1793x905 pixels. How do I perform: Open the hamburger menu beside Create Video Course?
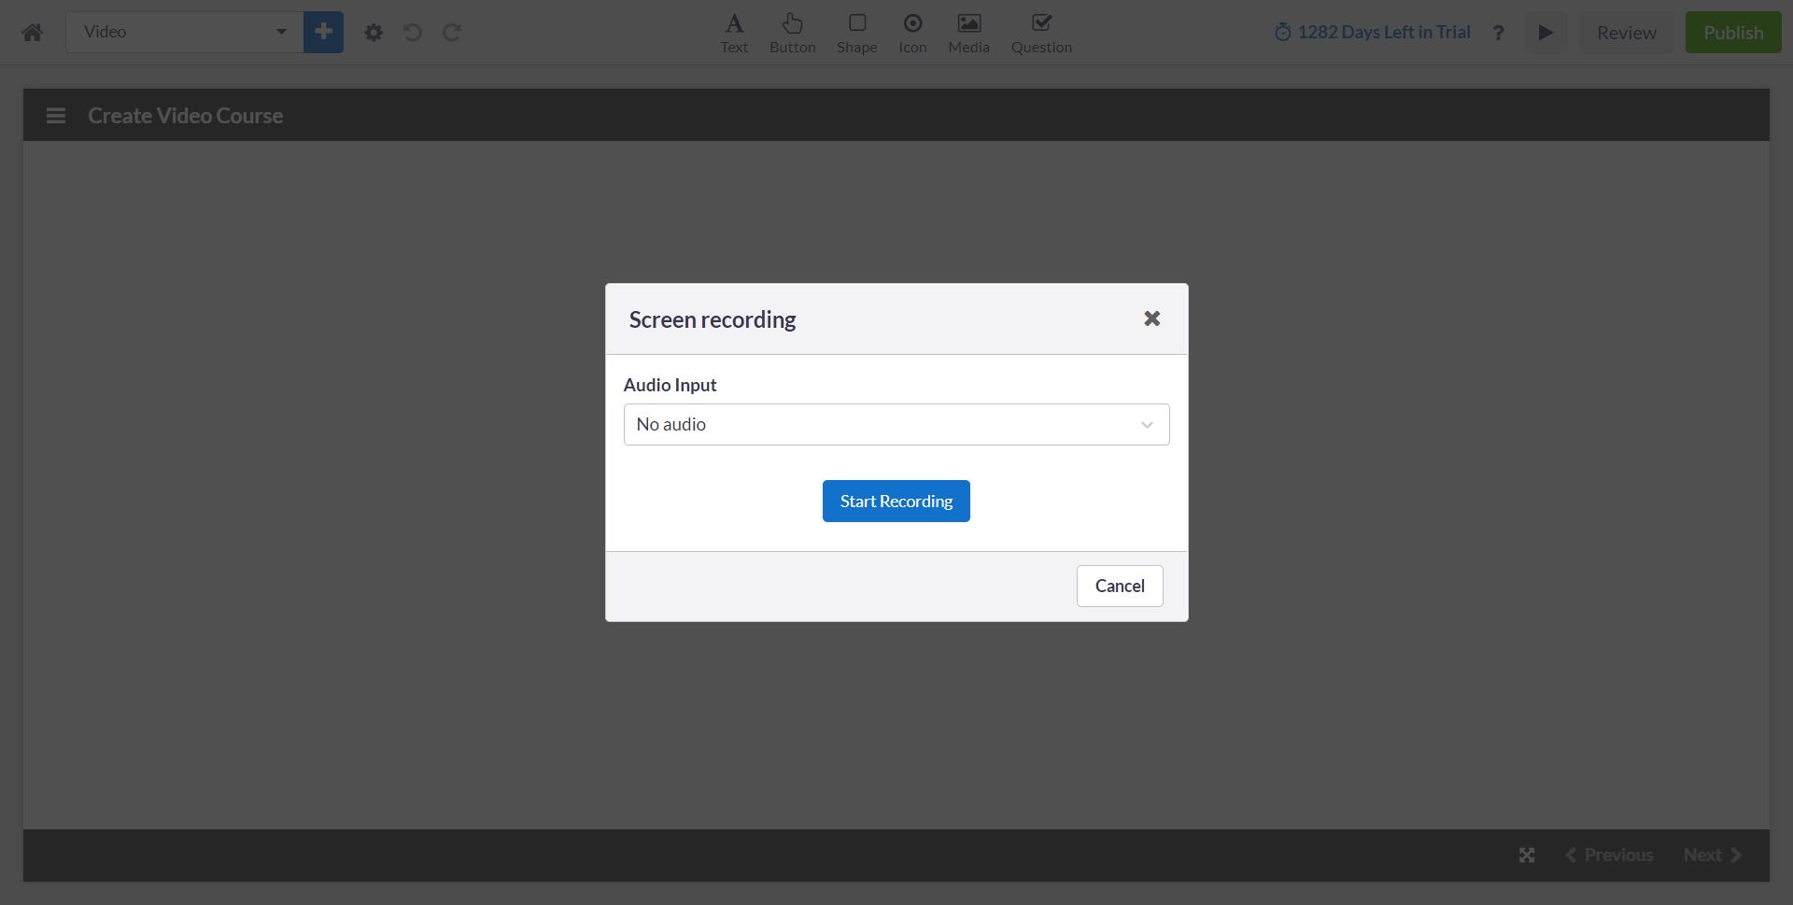(x=56, y=116)
